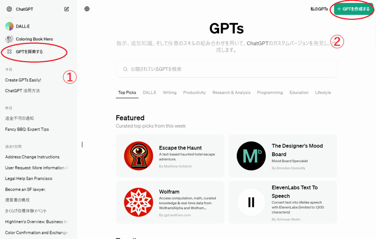Click The Designer's Mood Board title
Image resolution: width=376 pixels, height=239 pixels.
(297, 150)
